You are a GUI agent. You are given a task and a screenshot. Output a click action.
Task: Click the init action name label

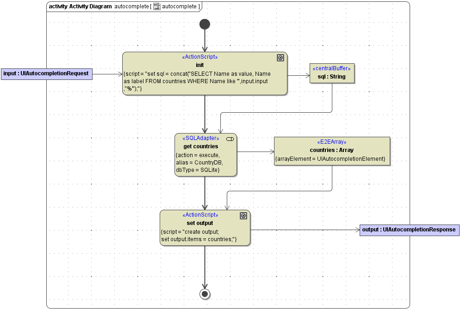tap(200, 65)
